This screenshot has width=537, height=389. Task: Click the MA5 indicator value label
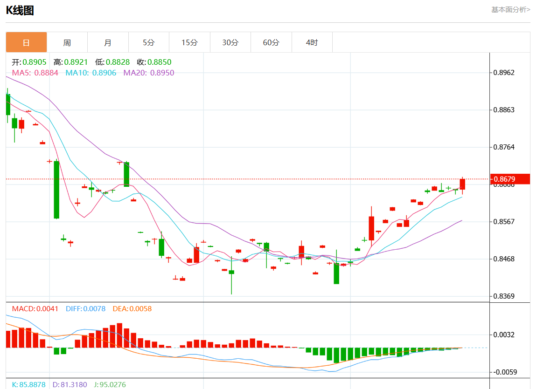click(35, 73)
